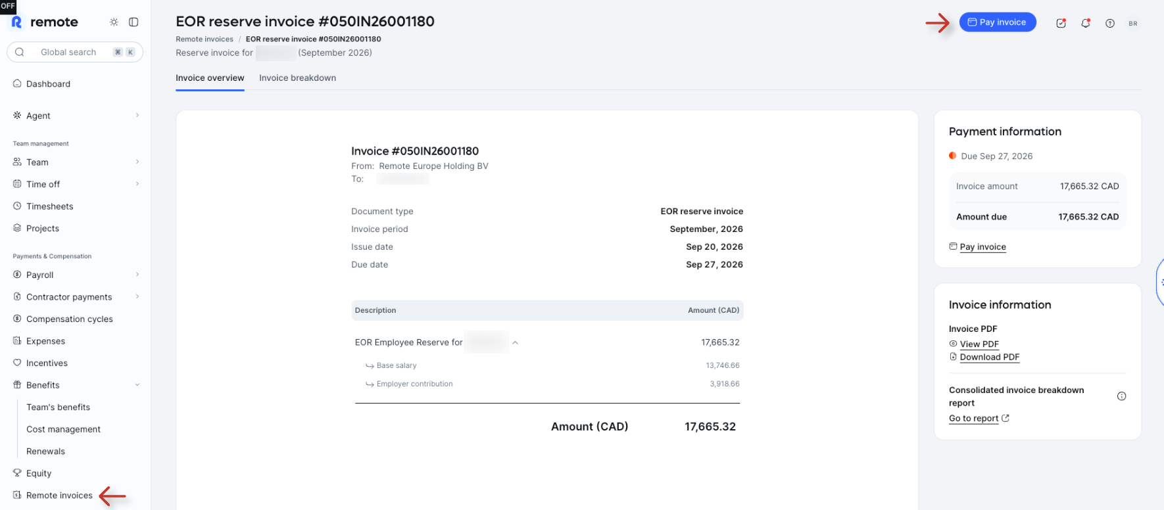
Task: Switch to Invoice breakdown tab
Action: pyautogui.click(x=297, y=78)
